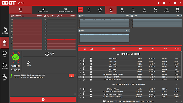Image resolution: width=183 pixels, height=103 pixels.
Task: Open the 全部 all sensors tab
Action: (x=89, y=10)
